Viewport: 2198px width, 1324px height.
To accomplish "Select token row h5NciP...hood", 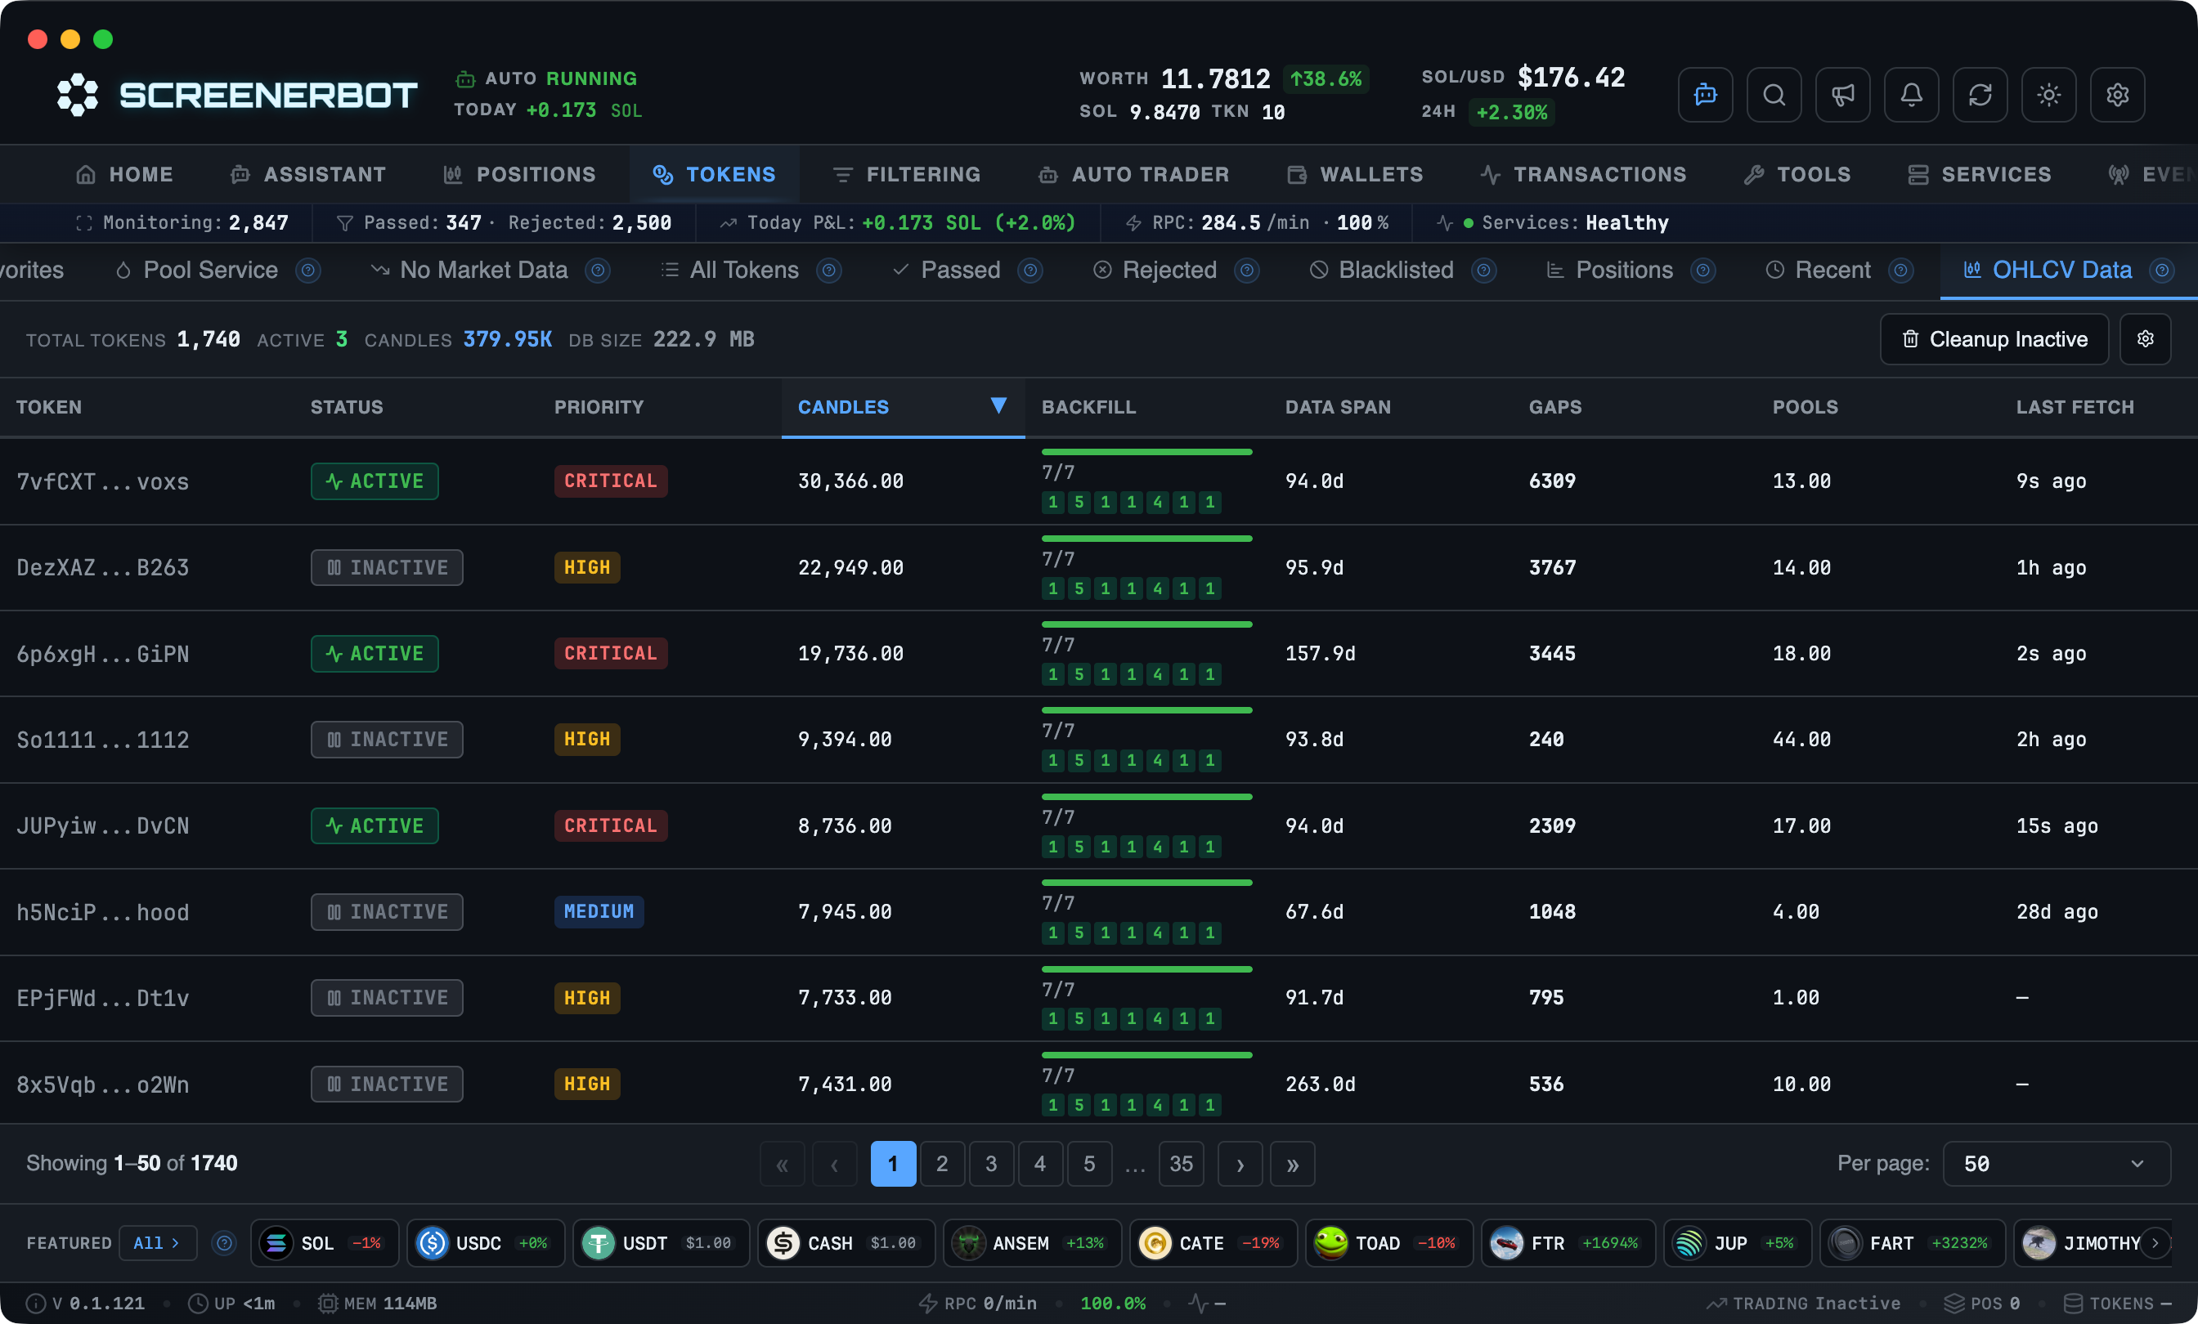I will click(1099, 911).
